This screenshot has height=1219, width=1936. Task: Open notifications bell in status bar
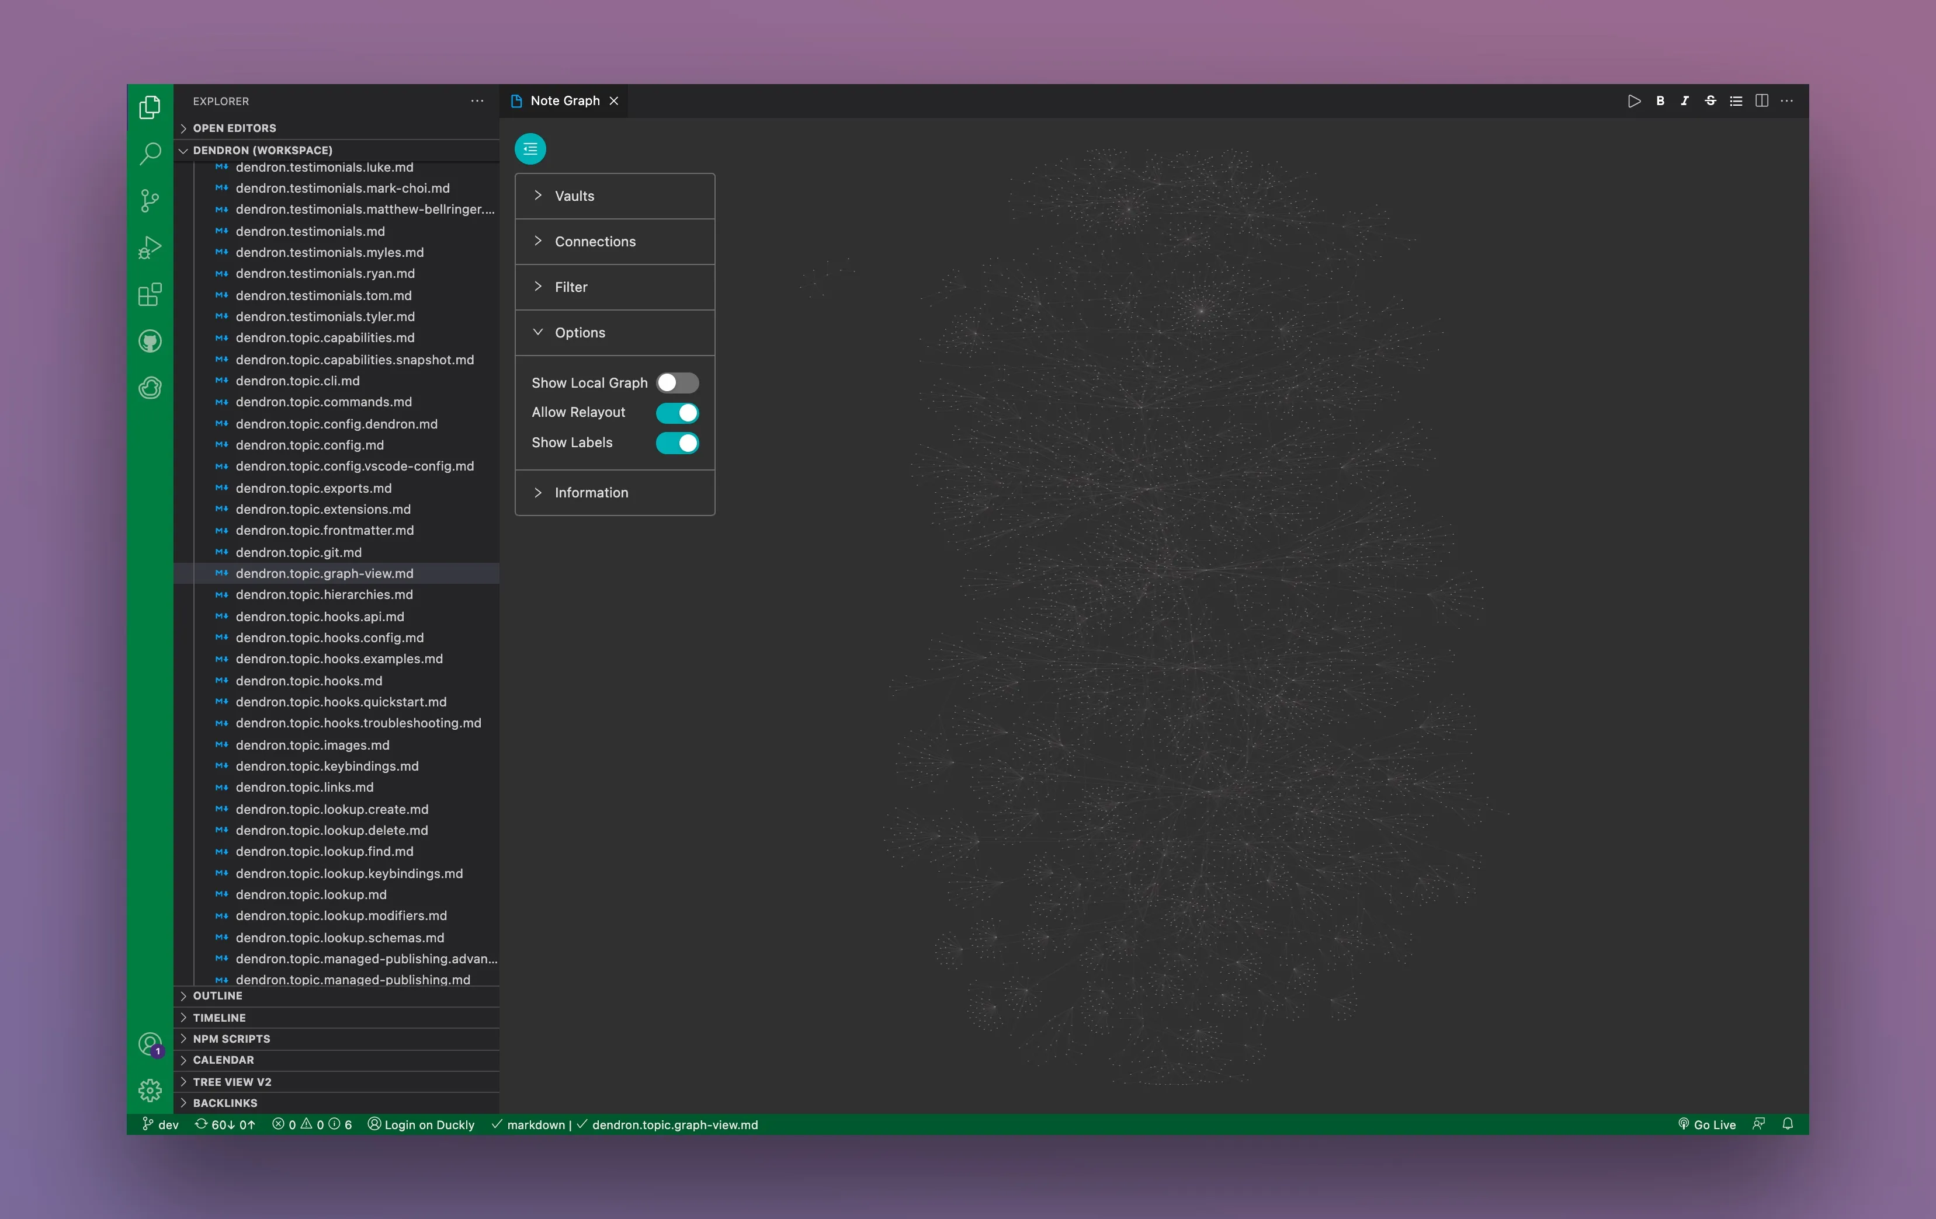click(x=1787, y=1124)
